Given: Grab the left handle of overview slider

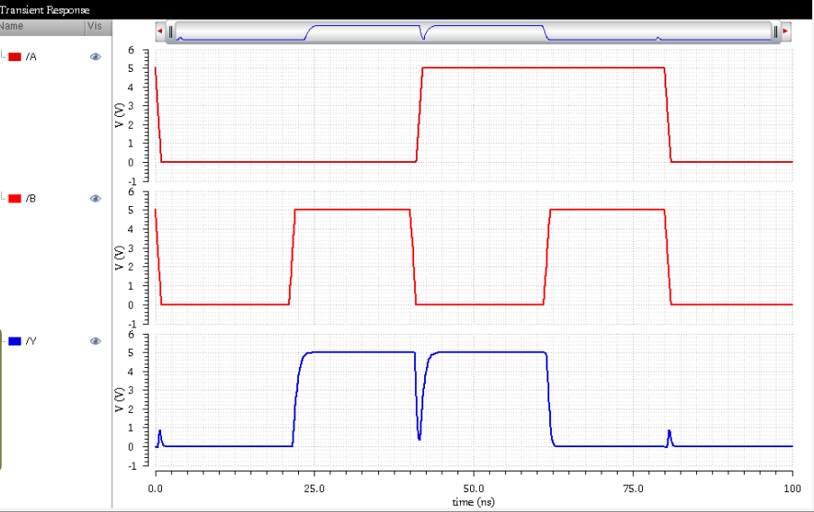Looking at the screenshot, I should 171,31.
